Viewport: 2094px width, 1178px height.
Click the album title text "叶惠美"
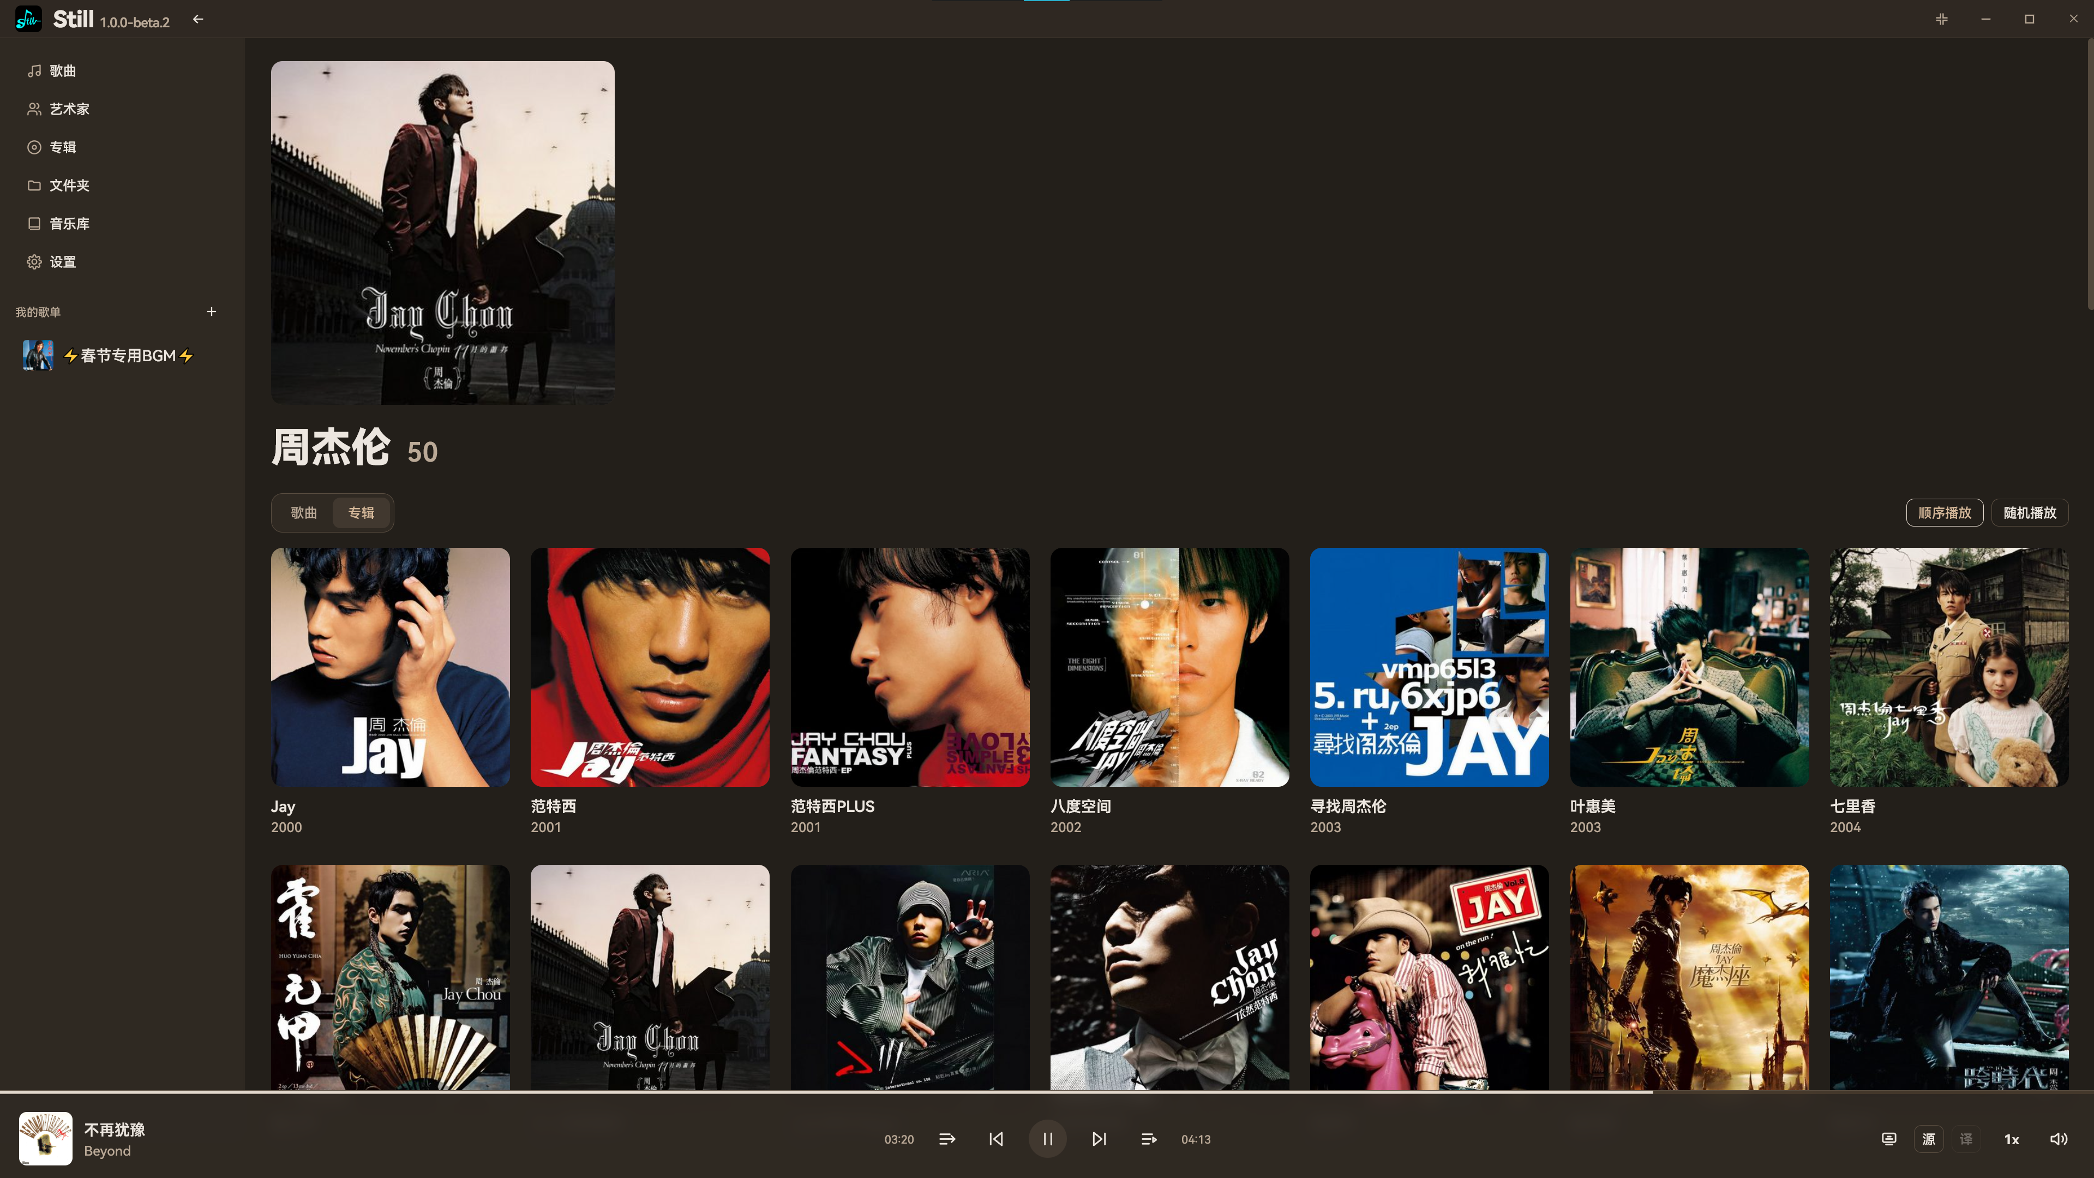pos(1592,806)
